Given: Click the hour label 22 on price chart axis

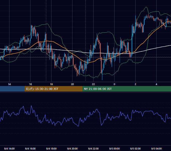Looking at the screenshot, I should [93, 84].
